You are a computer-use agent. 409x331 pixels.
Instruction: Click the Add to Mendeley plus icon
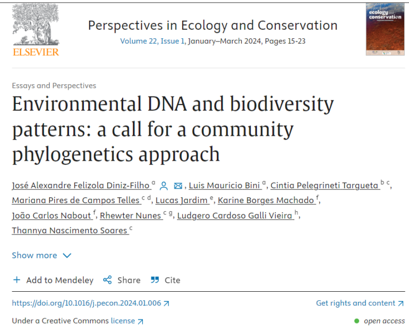tap(17, 280)
